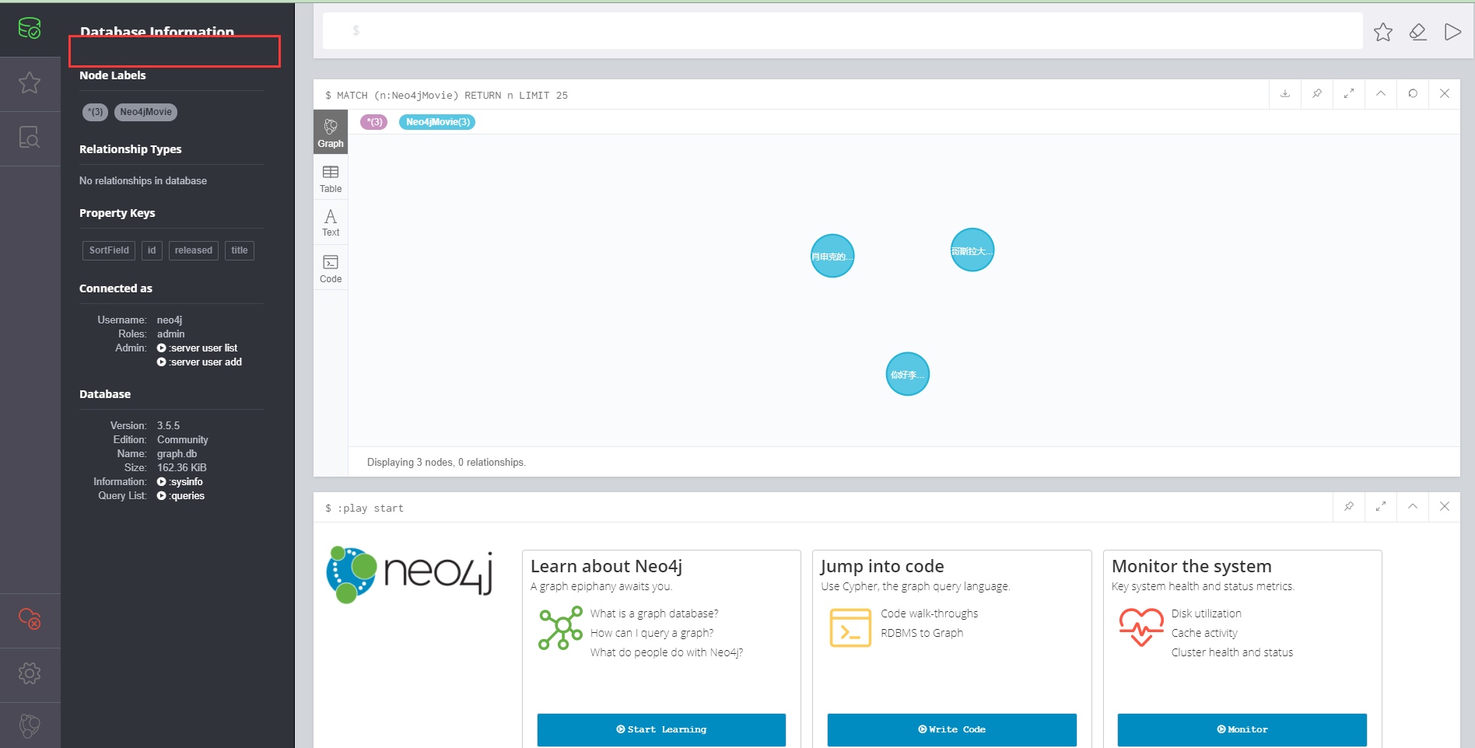Open the Neo4j Browser Settings gear
Viewport: 1475px width, 748px height.
30,673
